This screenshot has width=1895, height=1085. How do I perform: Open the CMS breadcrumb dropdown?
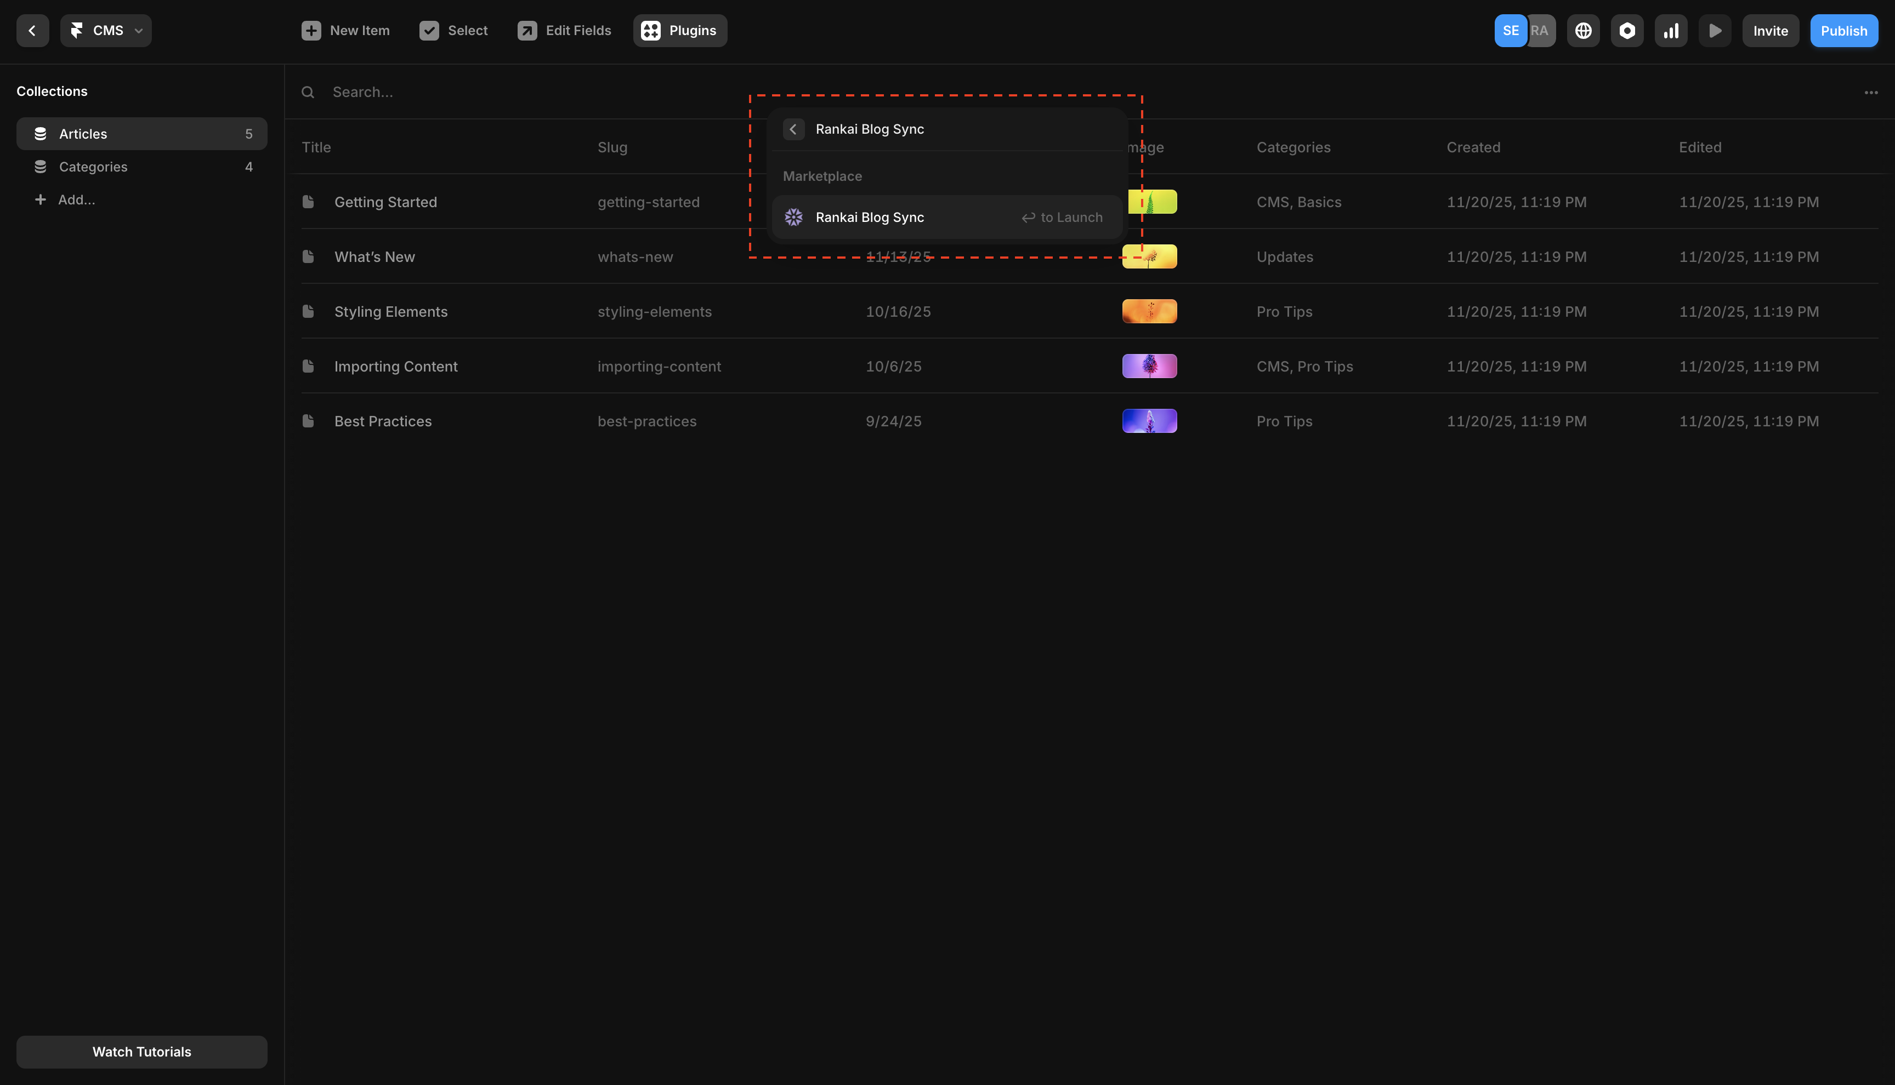(105, 31)
